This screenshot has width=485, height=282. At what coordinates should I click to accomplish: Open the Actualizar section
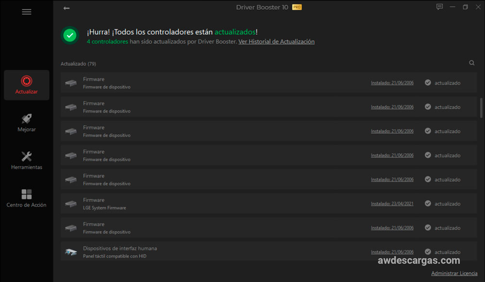pyautogui.click(x=27, y=85)
